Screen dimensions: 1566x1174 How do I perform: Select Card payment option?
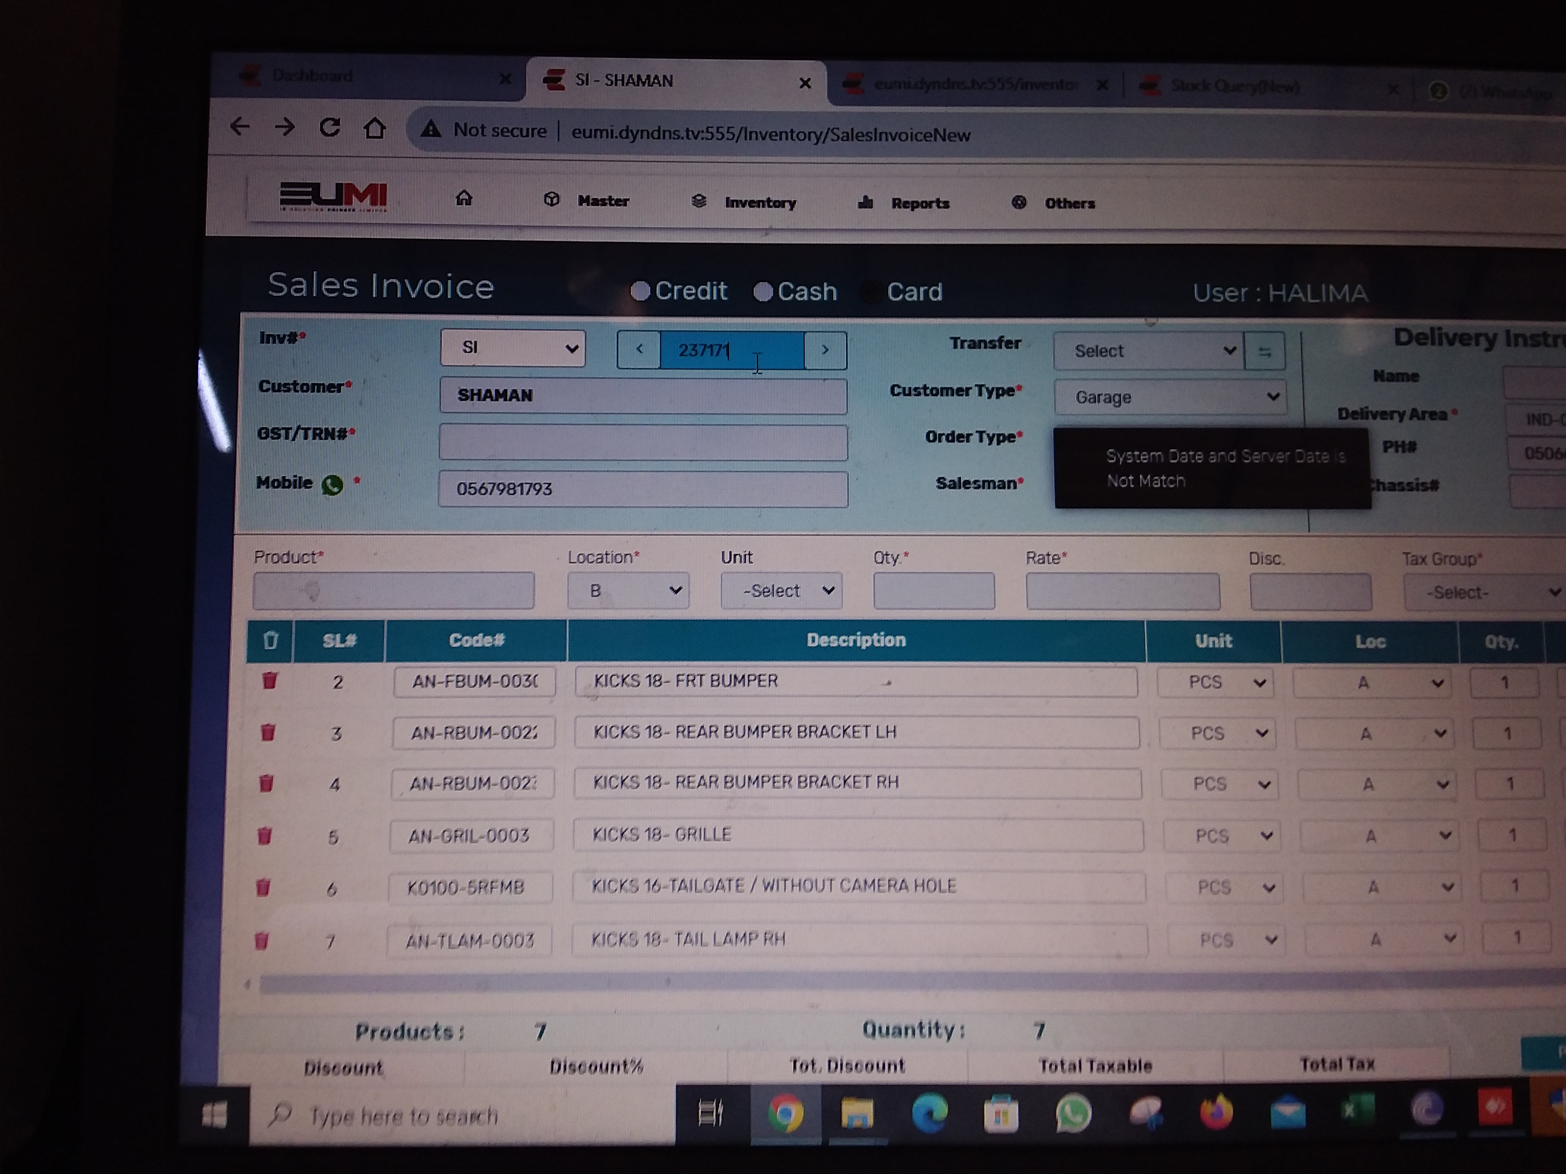click(x=871, y=292)
